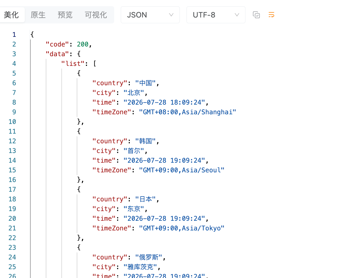
Task: Switch to the 原生 tab
Action: [38, 15]
